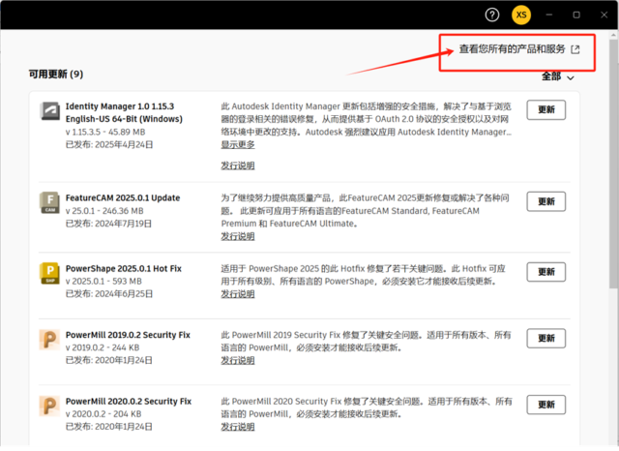The width and height of the screenshot is (619, 451).
Task: Maximize the Autodesk Access window
Action: [x=576, y=15]
